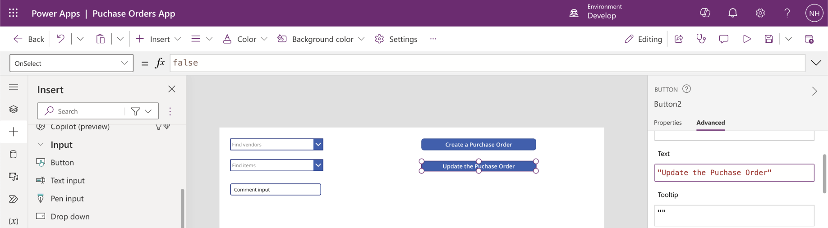This screenshot has width=828, height=228.
Task: Click the Share icon in toolbar
Action: tap(679, 39)
